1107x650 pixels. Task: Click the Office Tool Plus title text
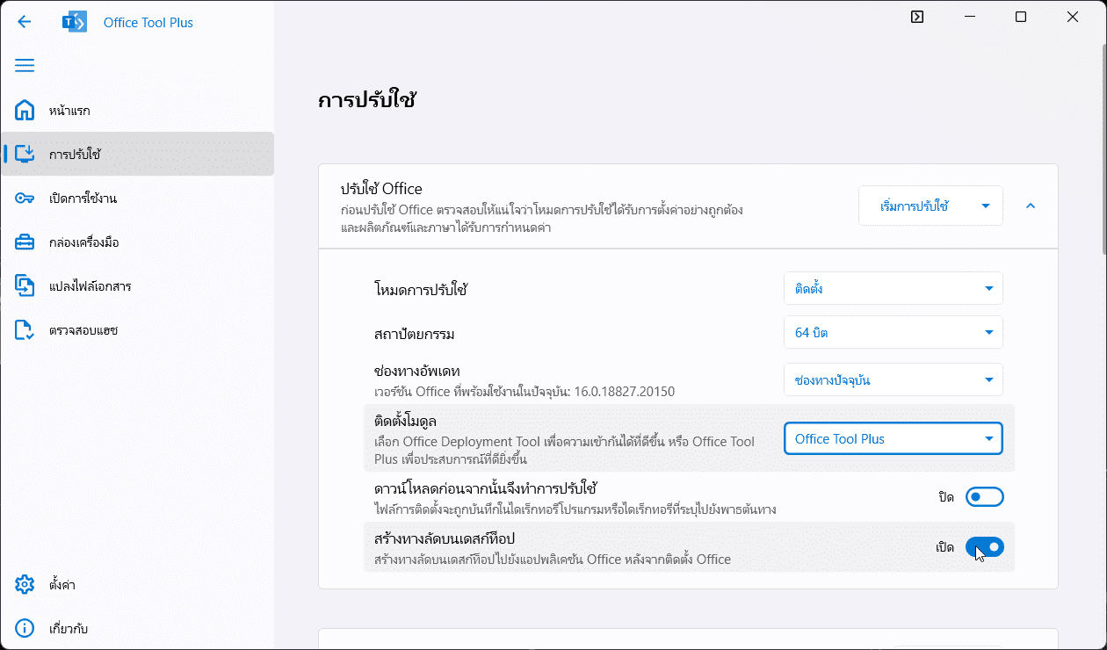tap(148, 23)
